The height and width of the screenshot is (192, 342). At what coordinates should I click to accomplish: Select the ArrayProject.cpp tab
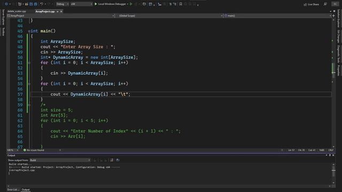point(45,11)
